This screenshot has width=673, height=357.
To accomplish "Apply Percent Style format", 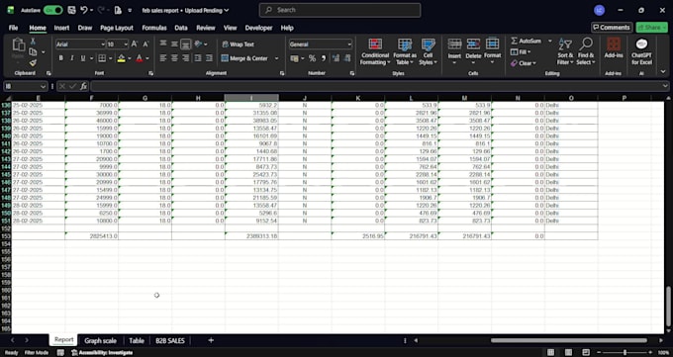I will [x=312, y=58].
